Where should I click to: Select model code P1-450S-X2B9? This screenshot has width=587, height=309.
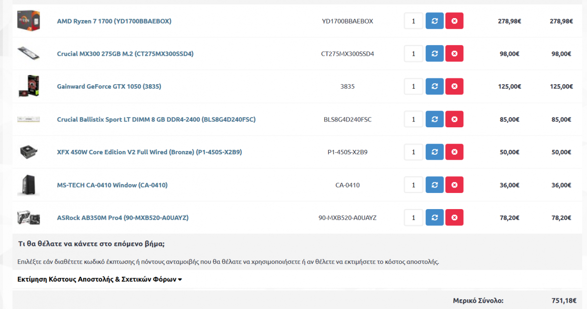pos(347,152)
